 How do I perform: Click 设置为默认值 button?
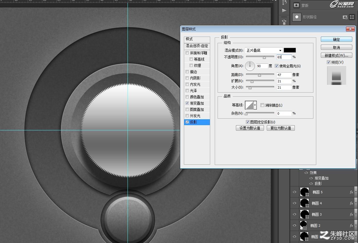point(250,128)
